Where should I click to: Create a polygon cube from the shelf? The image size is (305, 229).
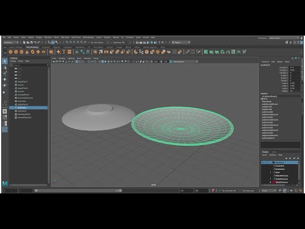16,52
